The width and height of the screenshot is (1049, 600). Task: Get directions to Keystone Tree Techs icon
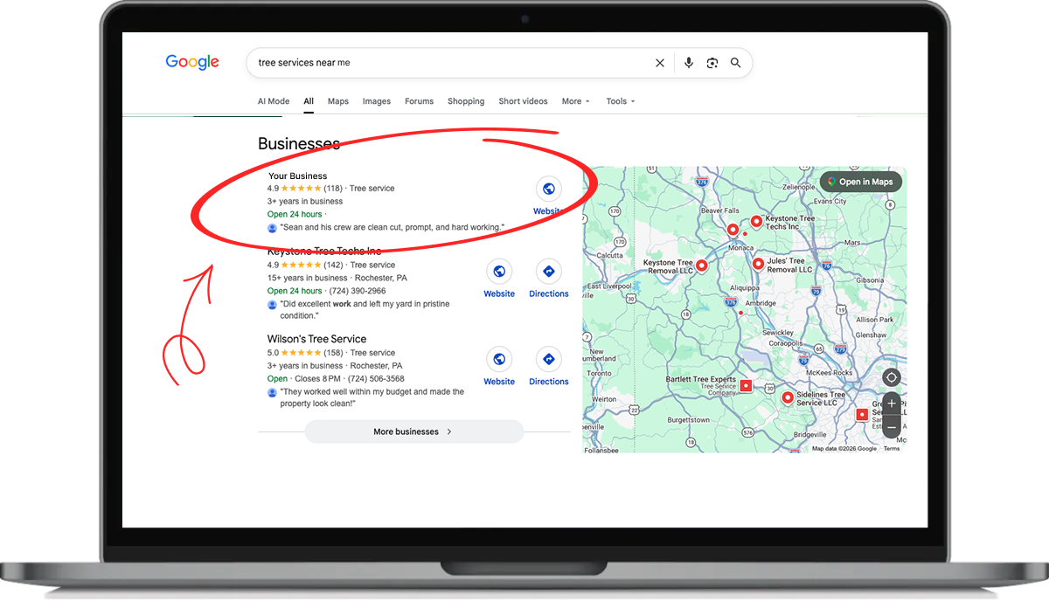(549, 272)
